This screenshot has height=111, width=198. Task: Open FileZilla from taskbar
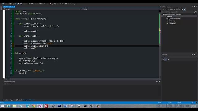(46, 106)
